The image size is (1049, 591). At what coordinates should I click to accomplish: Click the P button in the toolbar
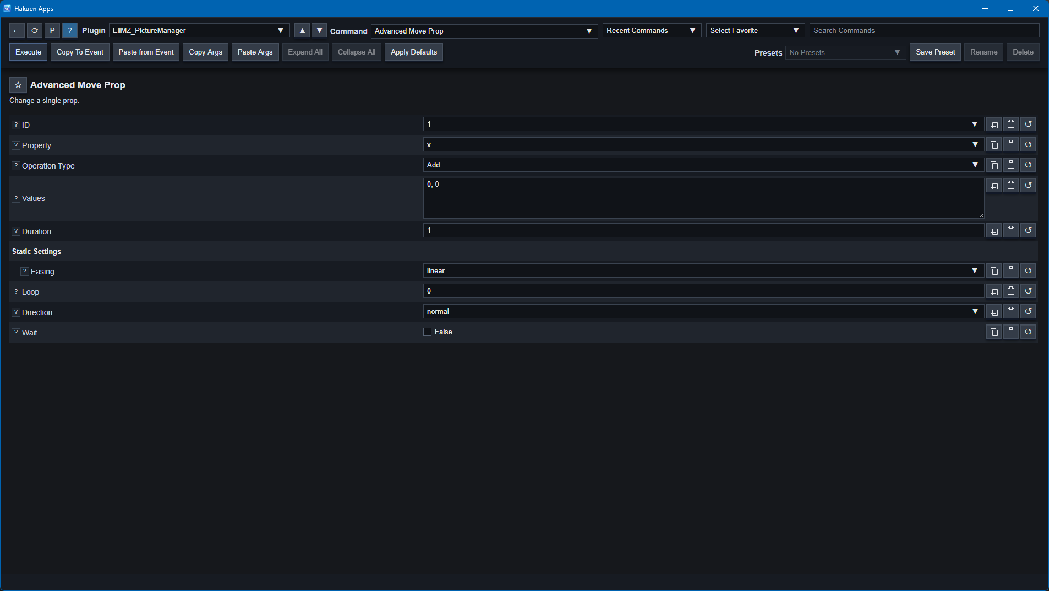(x=52, y=30)
